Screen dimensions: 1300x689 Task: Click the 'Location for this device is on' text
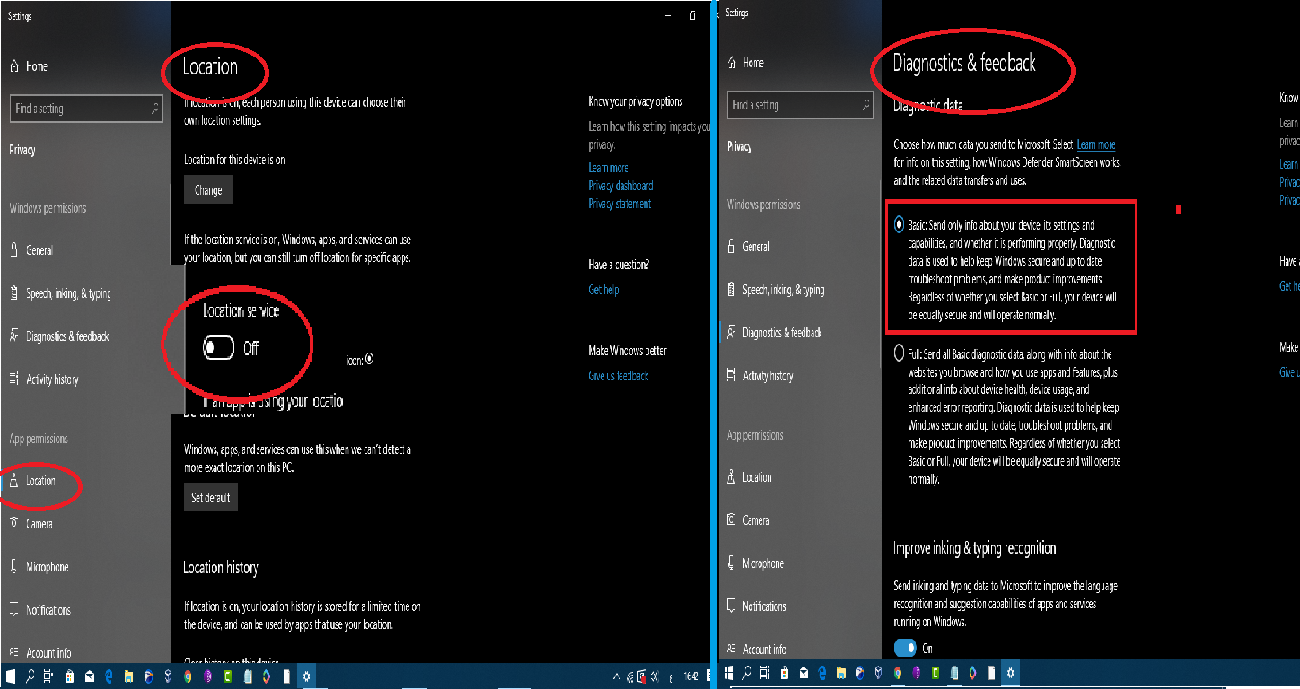[x=234, y=160]
